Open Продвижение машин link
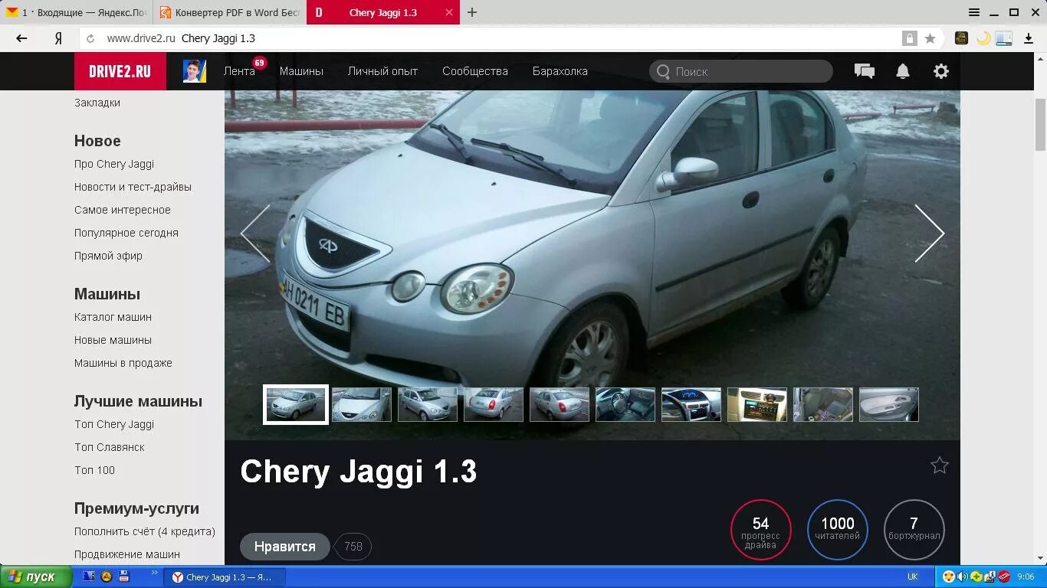Image resolution: width=1047 pixels, height=588 pixels. [x=127, y=554]
